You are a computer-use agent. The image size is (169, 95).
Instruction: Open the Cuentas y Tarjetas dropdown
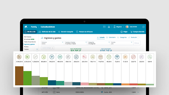tap(76, 43)
